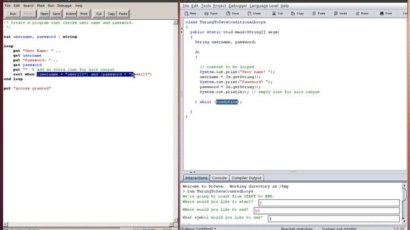
Task: Click the Close icon in DrJava toolbar
Action: [x=254, y=13]
